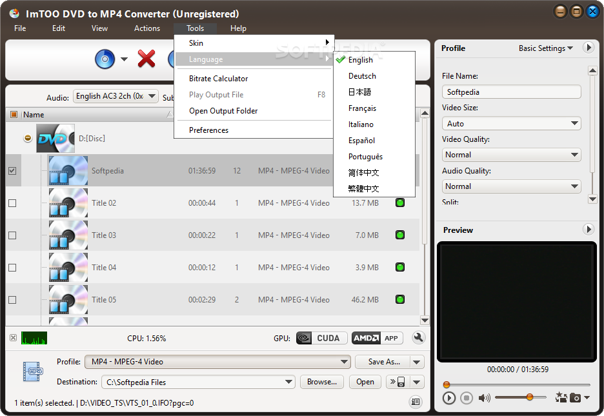Check the Title 02 checkbox
The image size is (604, 416).
click(x=12, y=203)
